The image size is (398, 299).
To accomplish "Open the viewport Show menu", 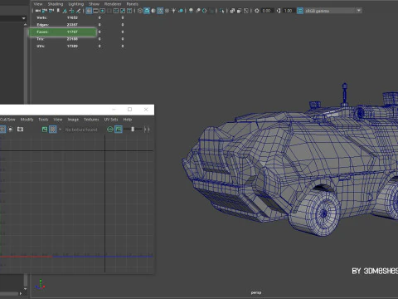I will click(x=94, y=4).
